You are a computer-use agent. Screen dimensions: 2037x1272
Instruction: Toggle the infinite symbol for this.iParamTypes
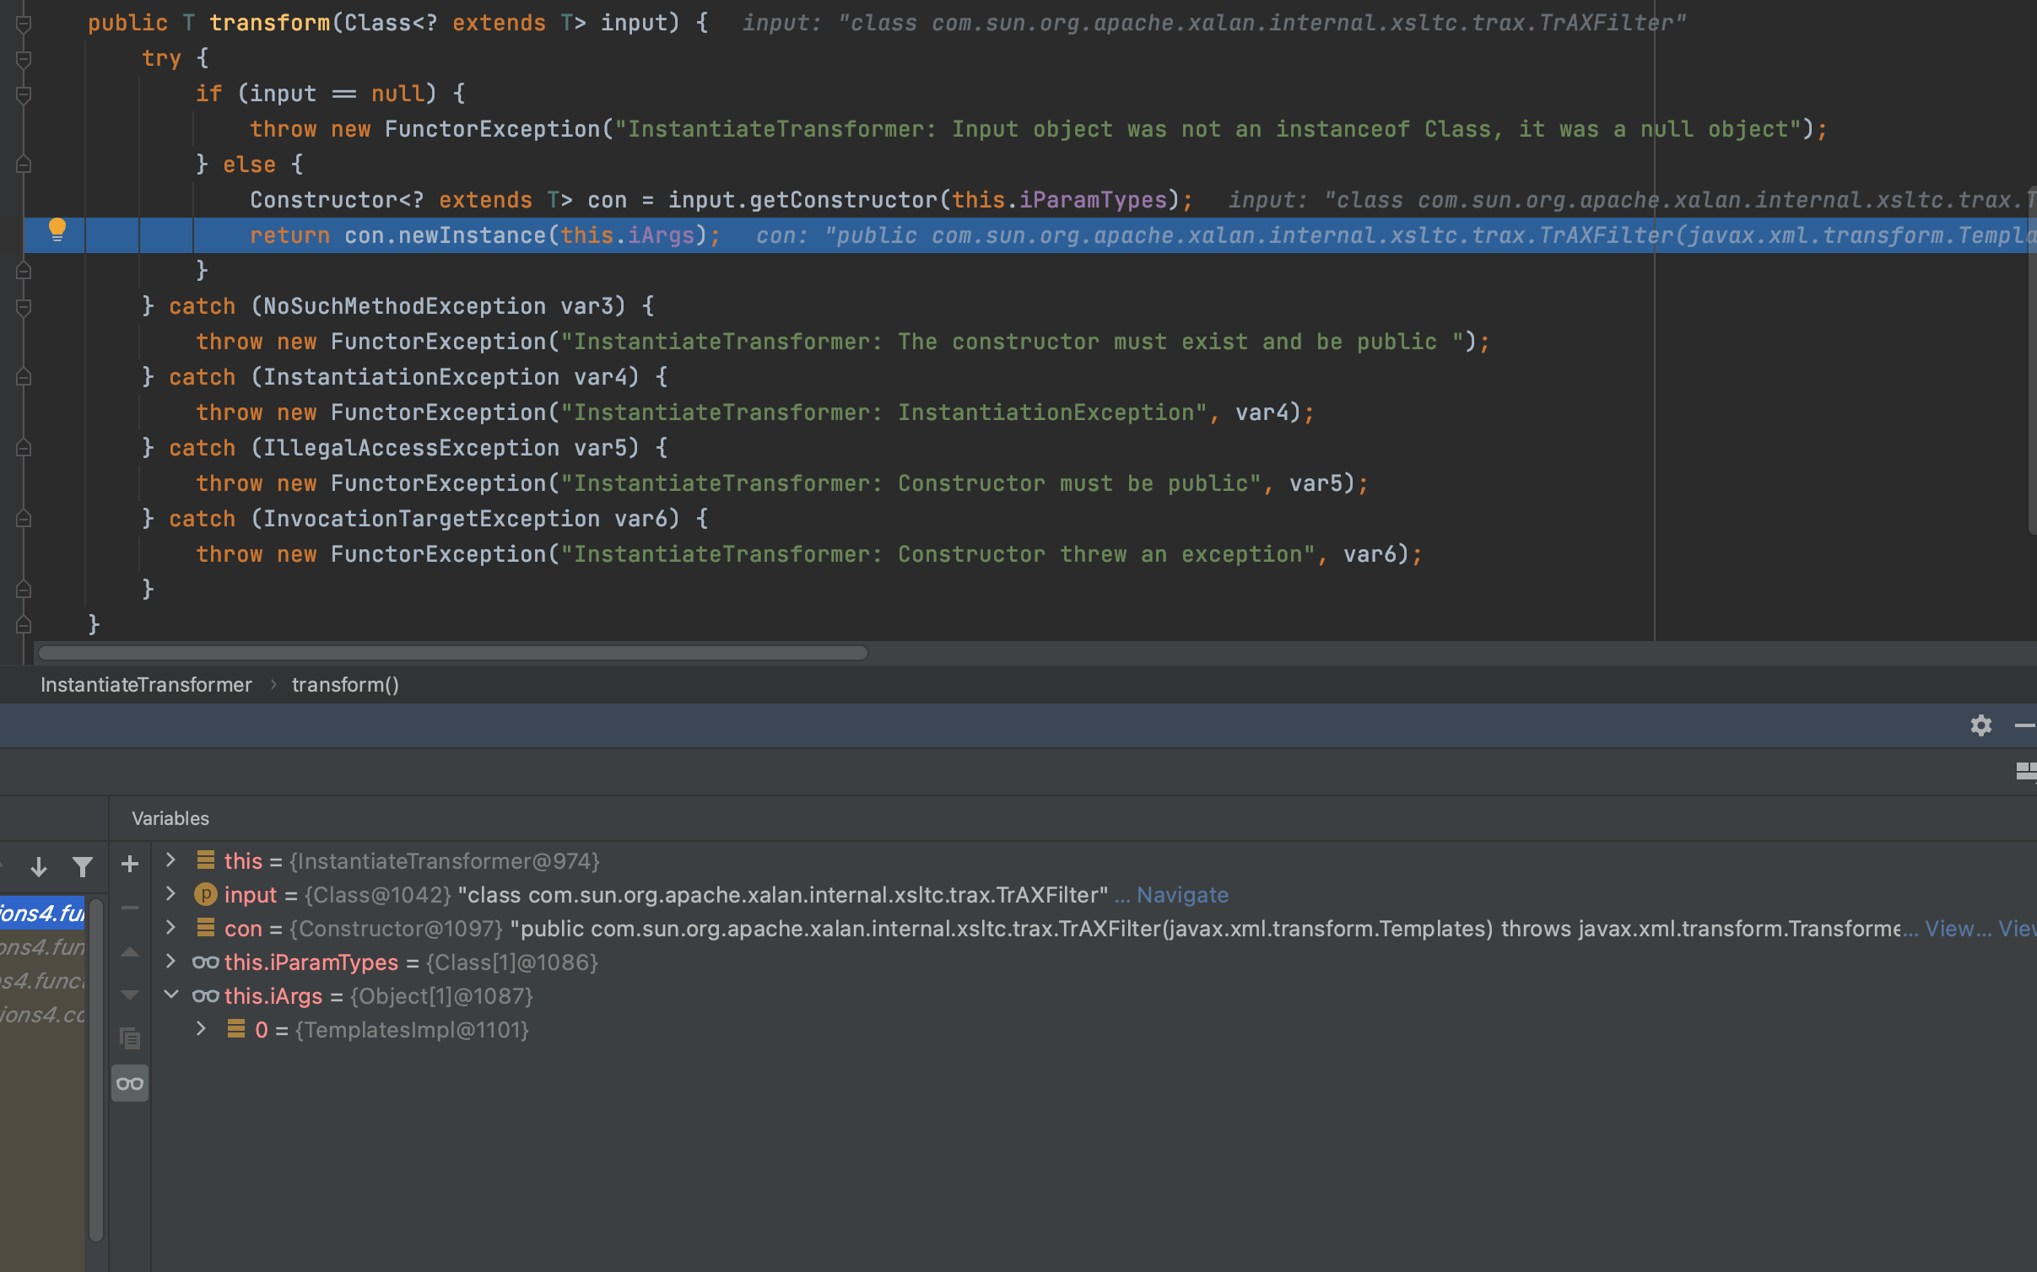coord(205,962)
